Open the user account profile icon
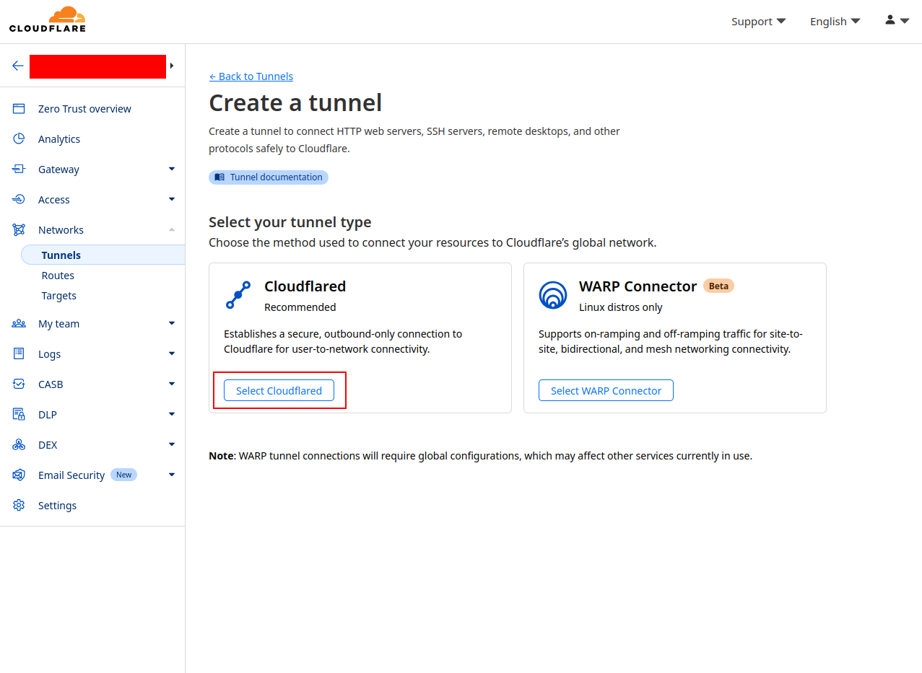922x673 pixels. point(890,20)
